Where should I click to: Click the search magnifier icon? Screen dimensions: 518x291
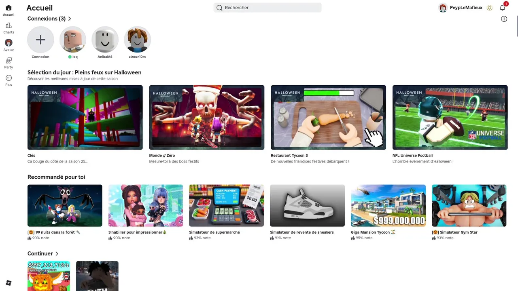tap(219, 8)
